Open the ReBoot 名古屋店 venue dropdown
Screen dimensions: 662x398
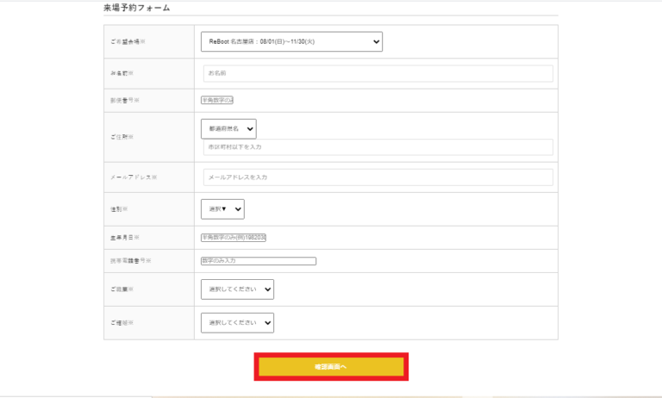point(291,41)
